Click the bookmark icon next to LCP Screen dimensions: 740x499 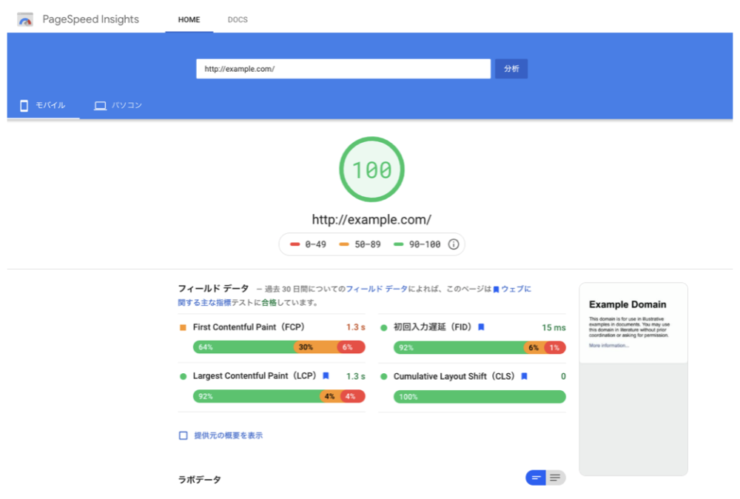pos(326,376)
